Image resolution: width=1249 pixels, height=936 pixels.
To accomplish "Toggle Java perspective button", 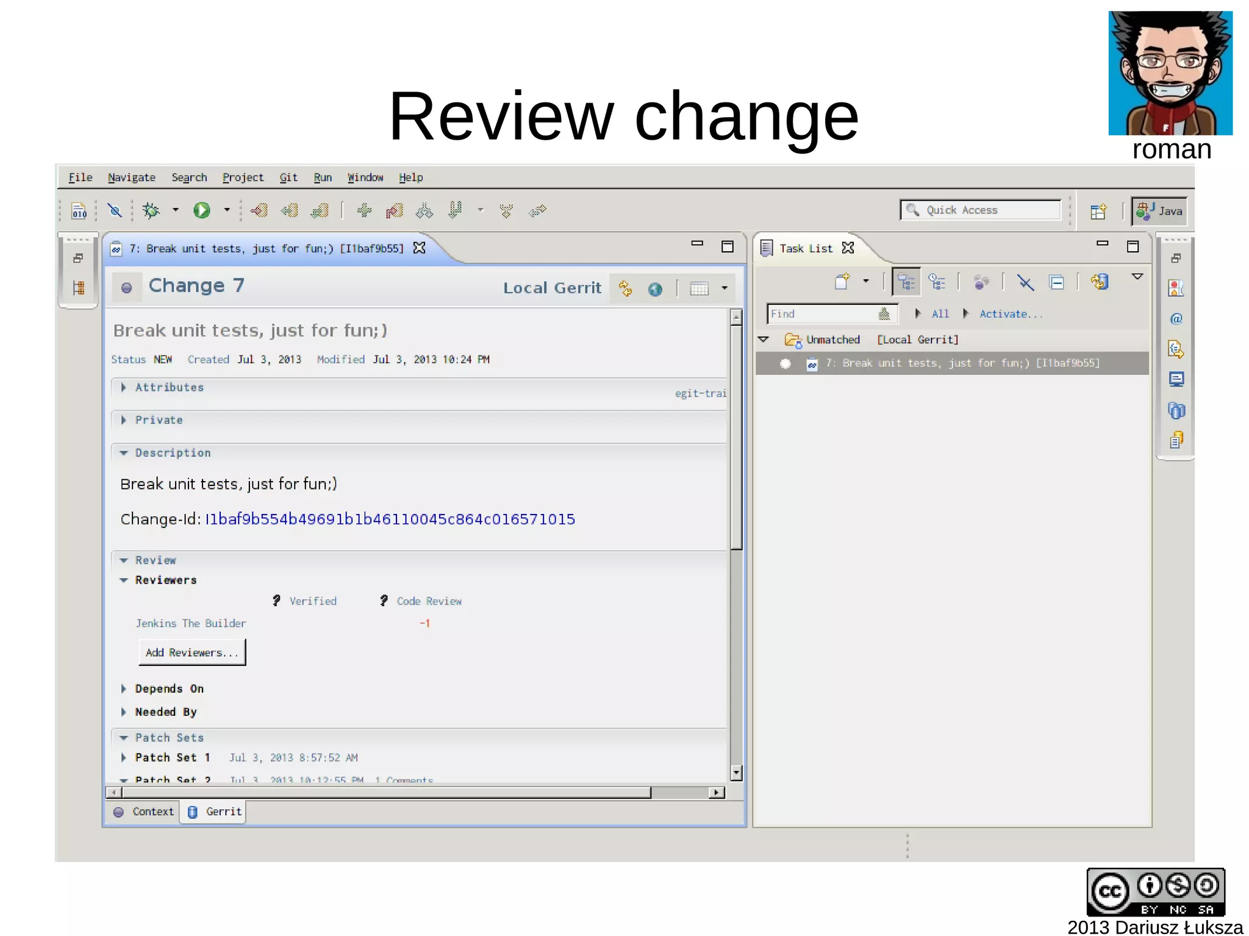I will pyautogui.click(x=1159, y=211).
